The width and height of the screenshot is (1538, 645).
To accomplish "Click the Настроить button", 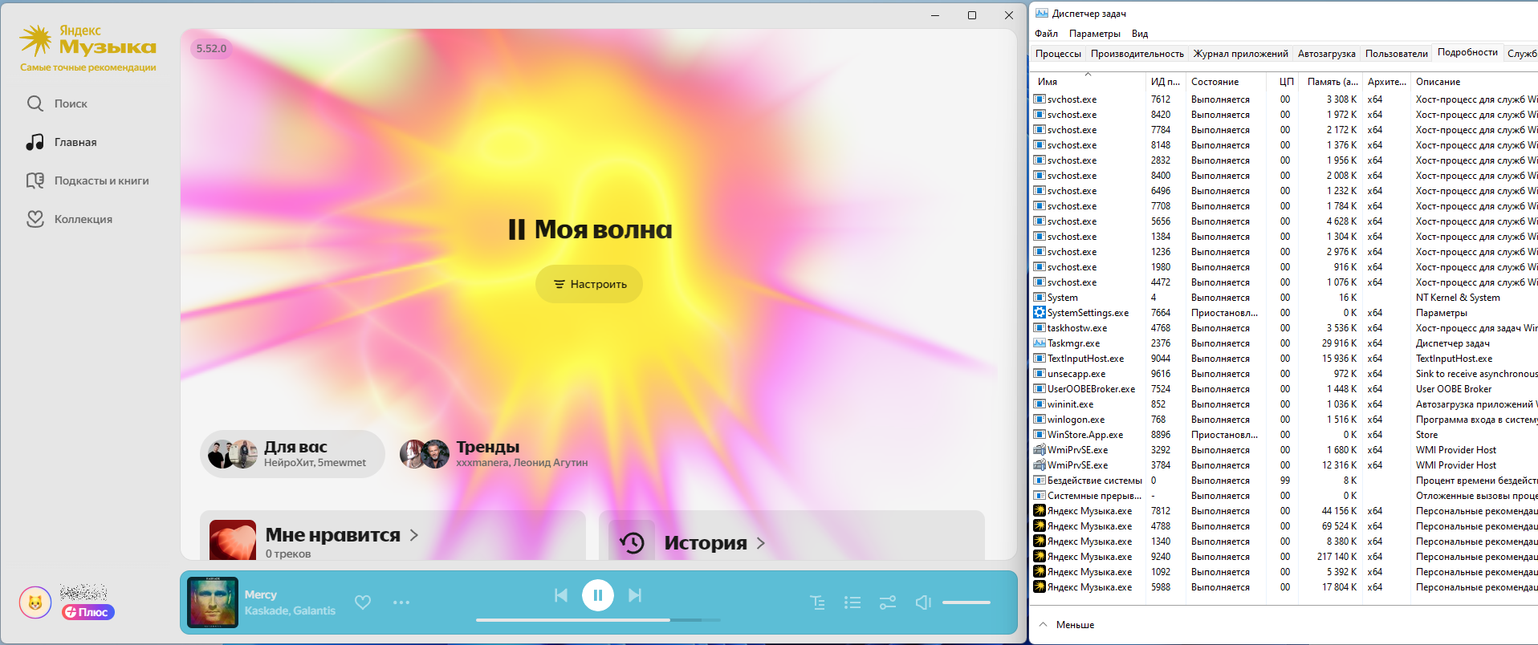I will (x=589, y=284).
